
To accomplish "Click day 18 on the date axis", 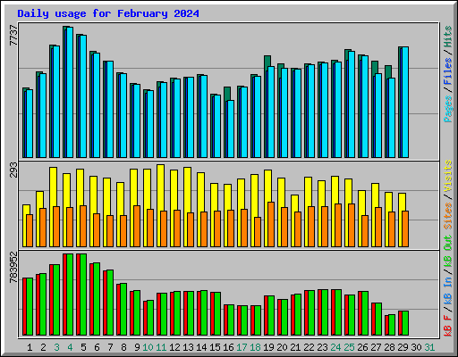I will point(255,347).
